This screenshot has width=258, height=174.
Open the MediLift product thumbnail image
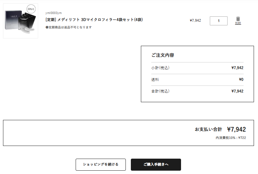click(x=20, y=21)
